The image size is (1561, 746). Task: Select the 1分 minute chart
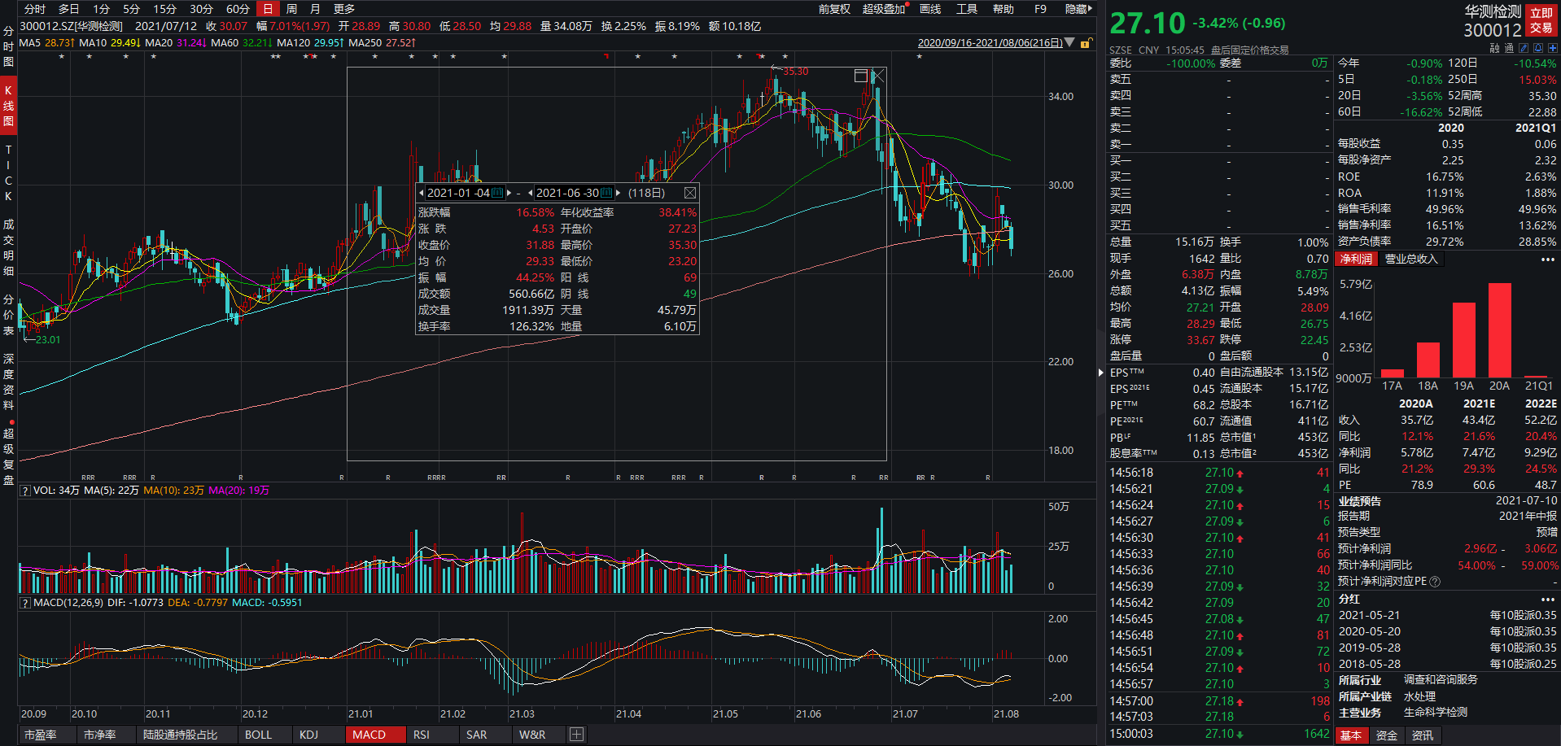[x=101, y=9]
